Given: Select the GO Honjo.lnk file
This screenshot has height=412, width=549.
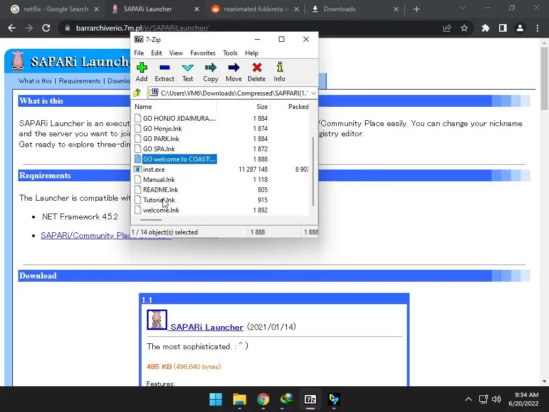Looking at the screenshot, I should click(x=162, y=129).
